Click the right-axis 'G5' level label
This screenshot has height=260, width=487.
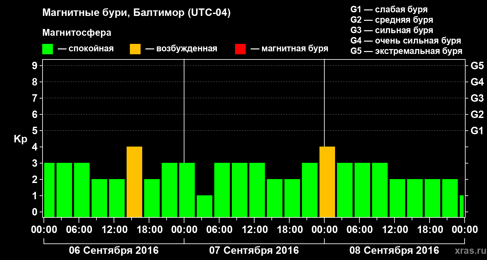(x=477, y=66)
